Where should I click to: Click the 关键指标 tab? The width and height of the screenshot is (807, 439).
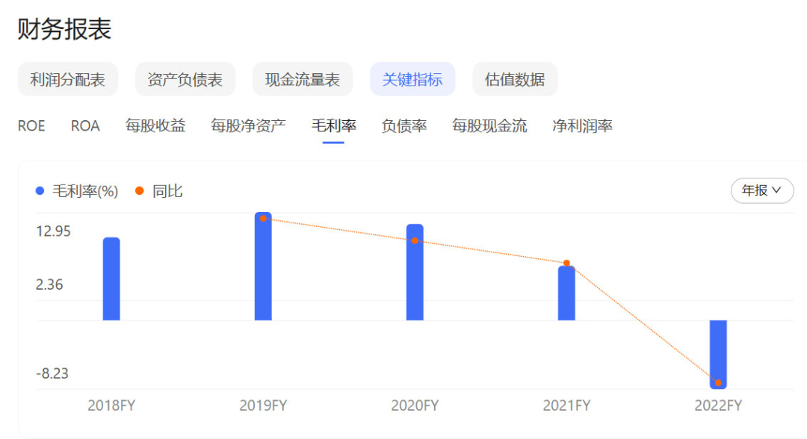point(412,79)
